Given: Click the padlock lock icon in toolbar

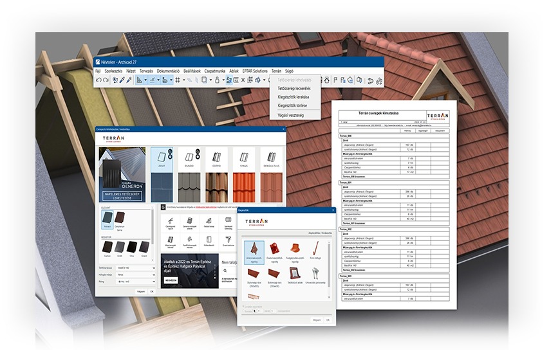Looking at the screenshot, I should pyautogui.click(x=217, y=80).
